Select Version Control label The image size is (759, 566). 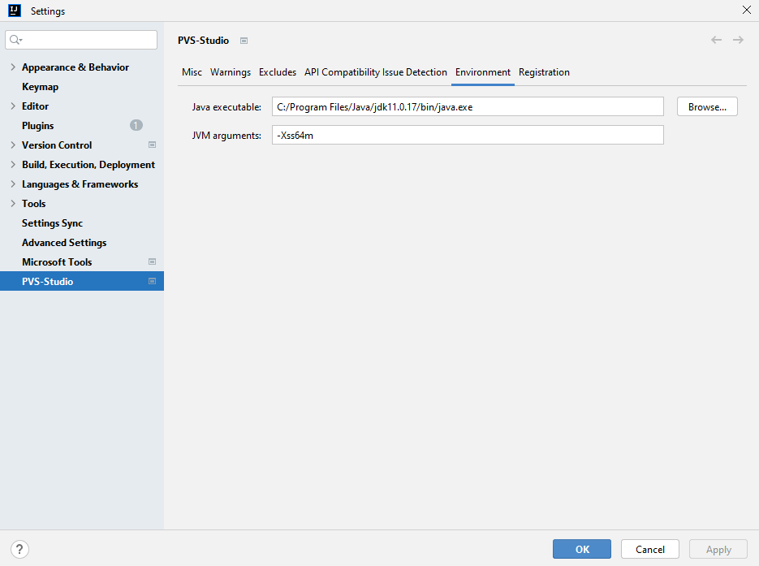point(57,145)
